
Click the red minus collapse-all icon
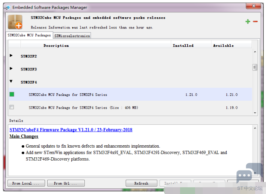[x=255, y=22]
